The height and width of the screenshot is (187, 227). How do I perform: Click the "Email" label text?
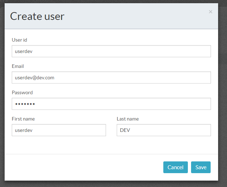pos(18,66)
